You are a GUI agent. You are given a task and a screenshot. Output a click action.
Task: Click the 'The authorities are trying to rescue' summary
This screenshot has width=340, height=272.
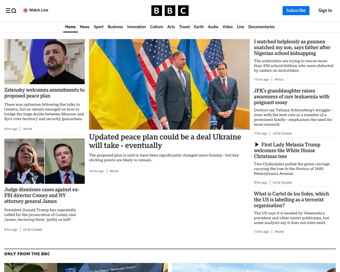coord(294,66)
